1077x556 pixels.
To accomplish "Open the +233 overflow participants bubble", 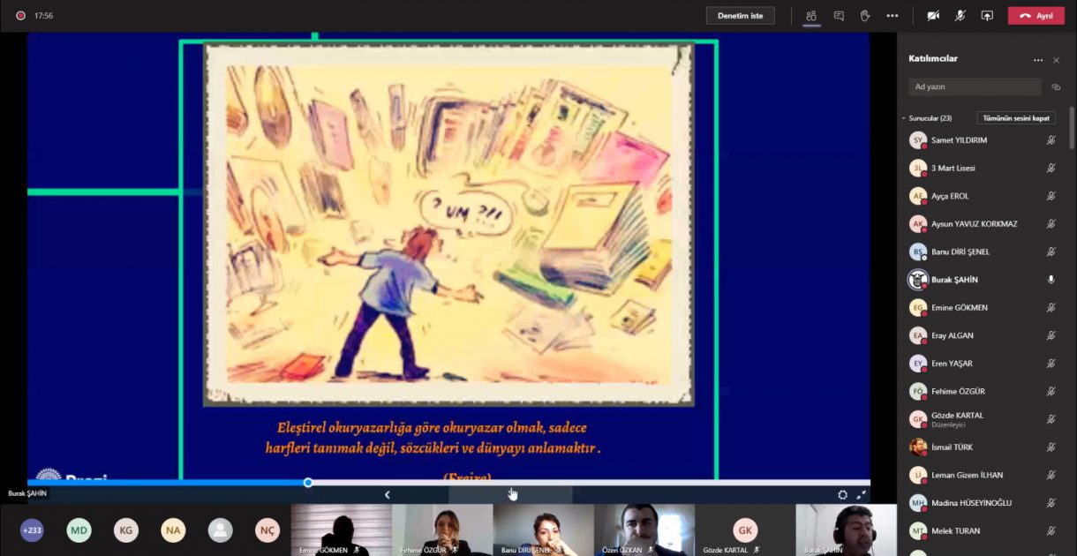I will 32,530.
